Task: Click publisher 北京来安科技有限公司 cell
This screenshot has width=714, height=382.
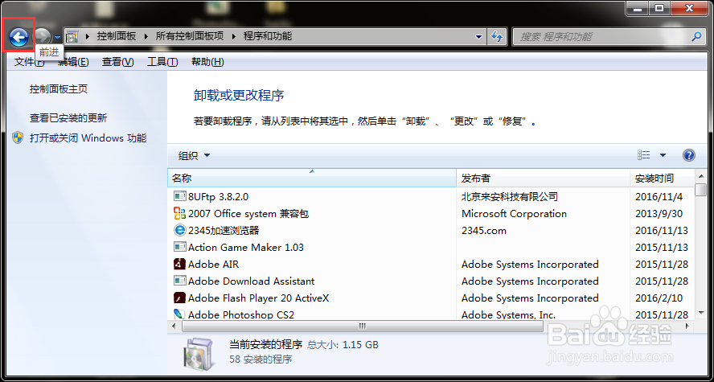Action: pos(510,197)
